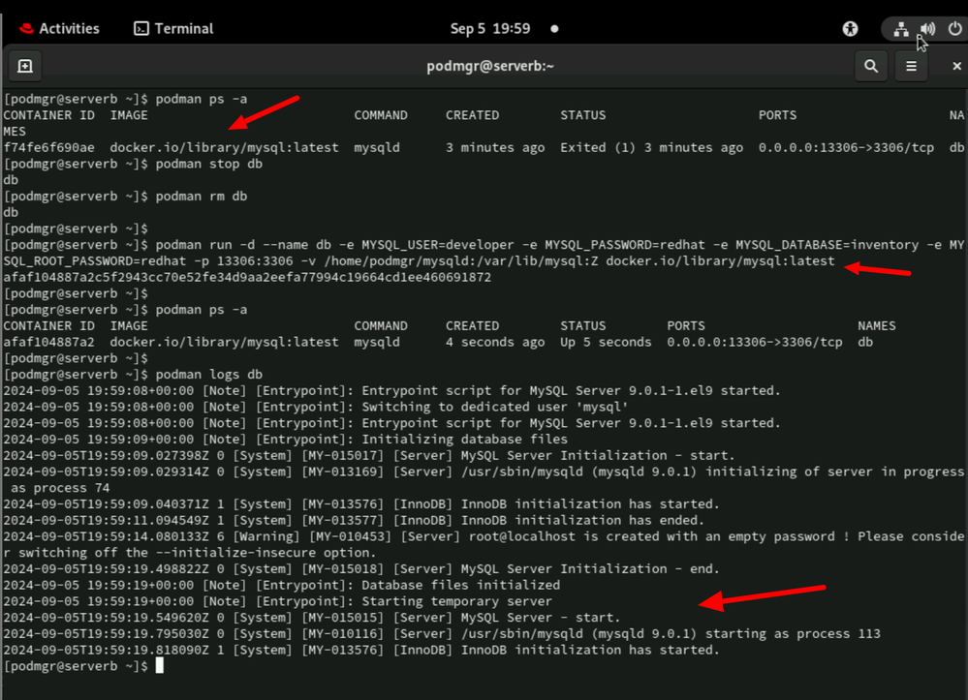968x700 pixels.
Task: Click the long container hash afaf104887a2c5f
Action: (x=247, y=278)
